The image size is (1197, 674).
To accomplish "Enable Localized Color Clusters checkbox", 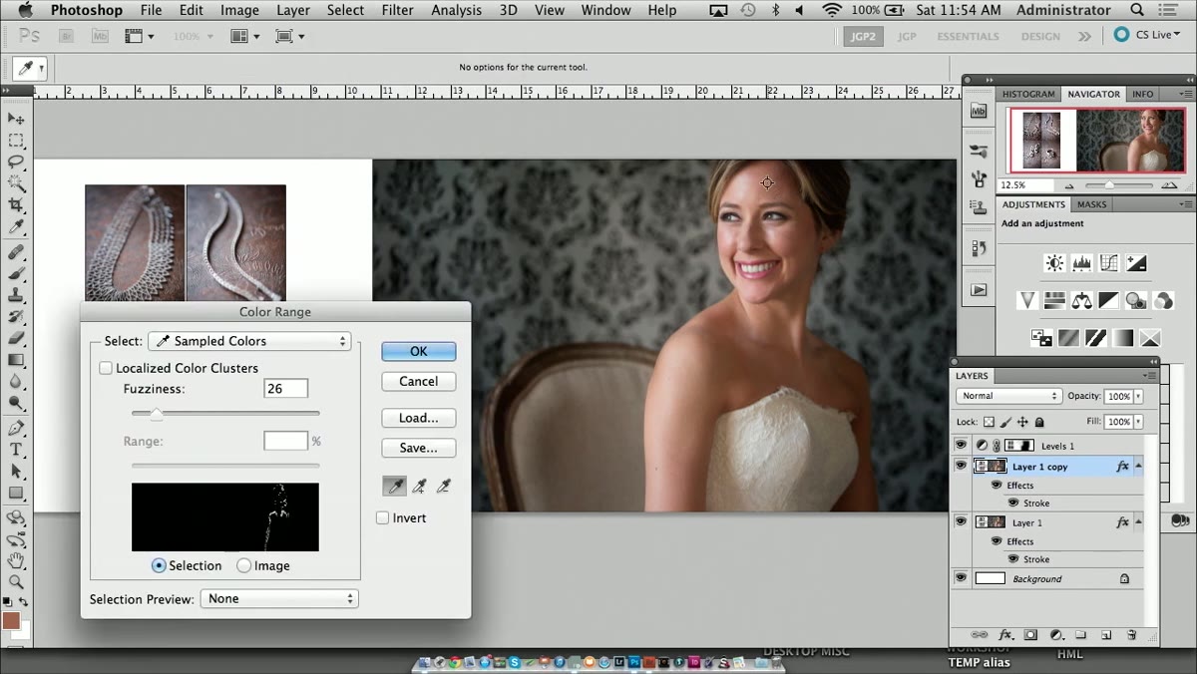I will (x=106, y=368).
